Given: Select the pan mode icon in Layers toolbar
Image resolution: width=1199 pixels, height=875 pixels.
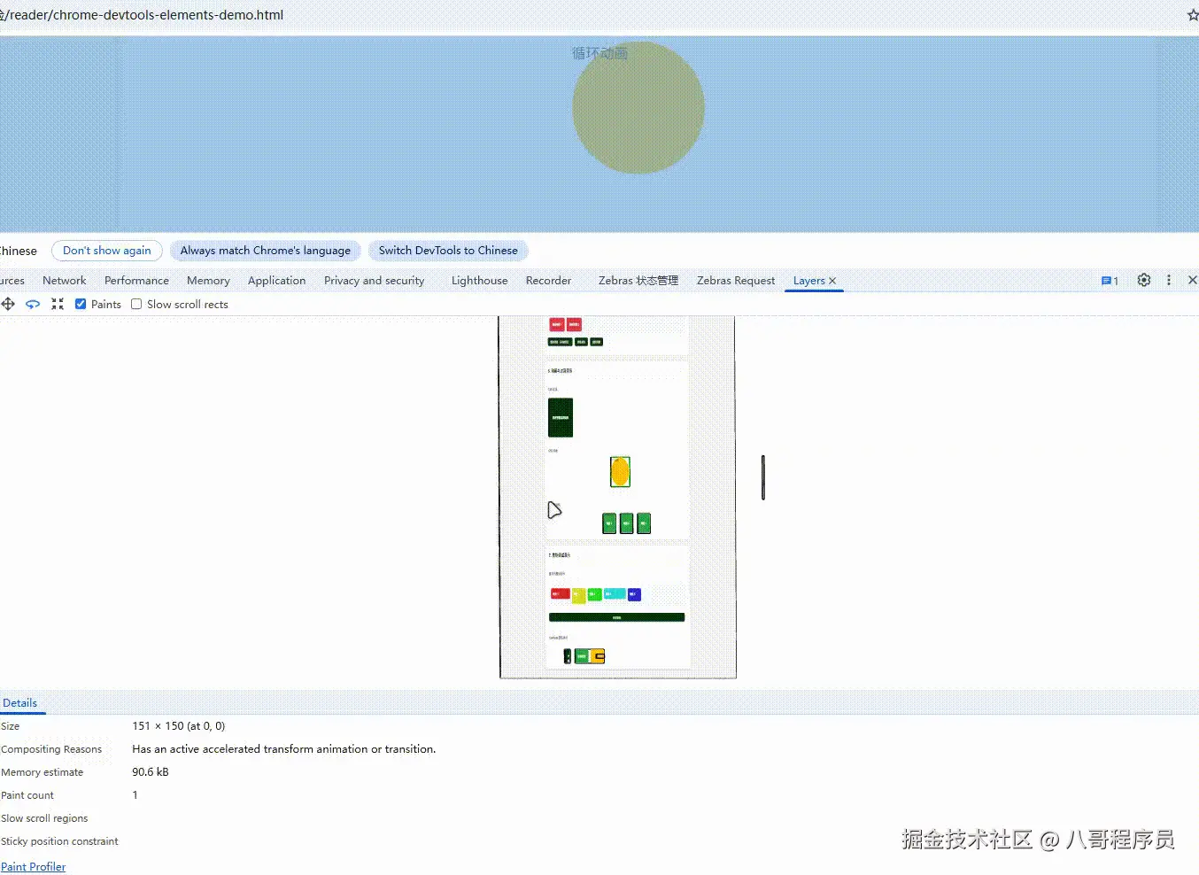Looking at the screenshot, I should coord(8,304).
